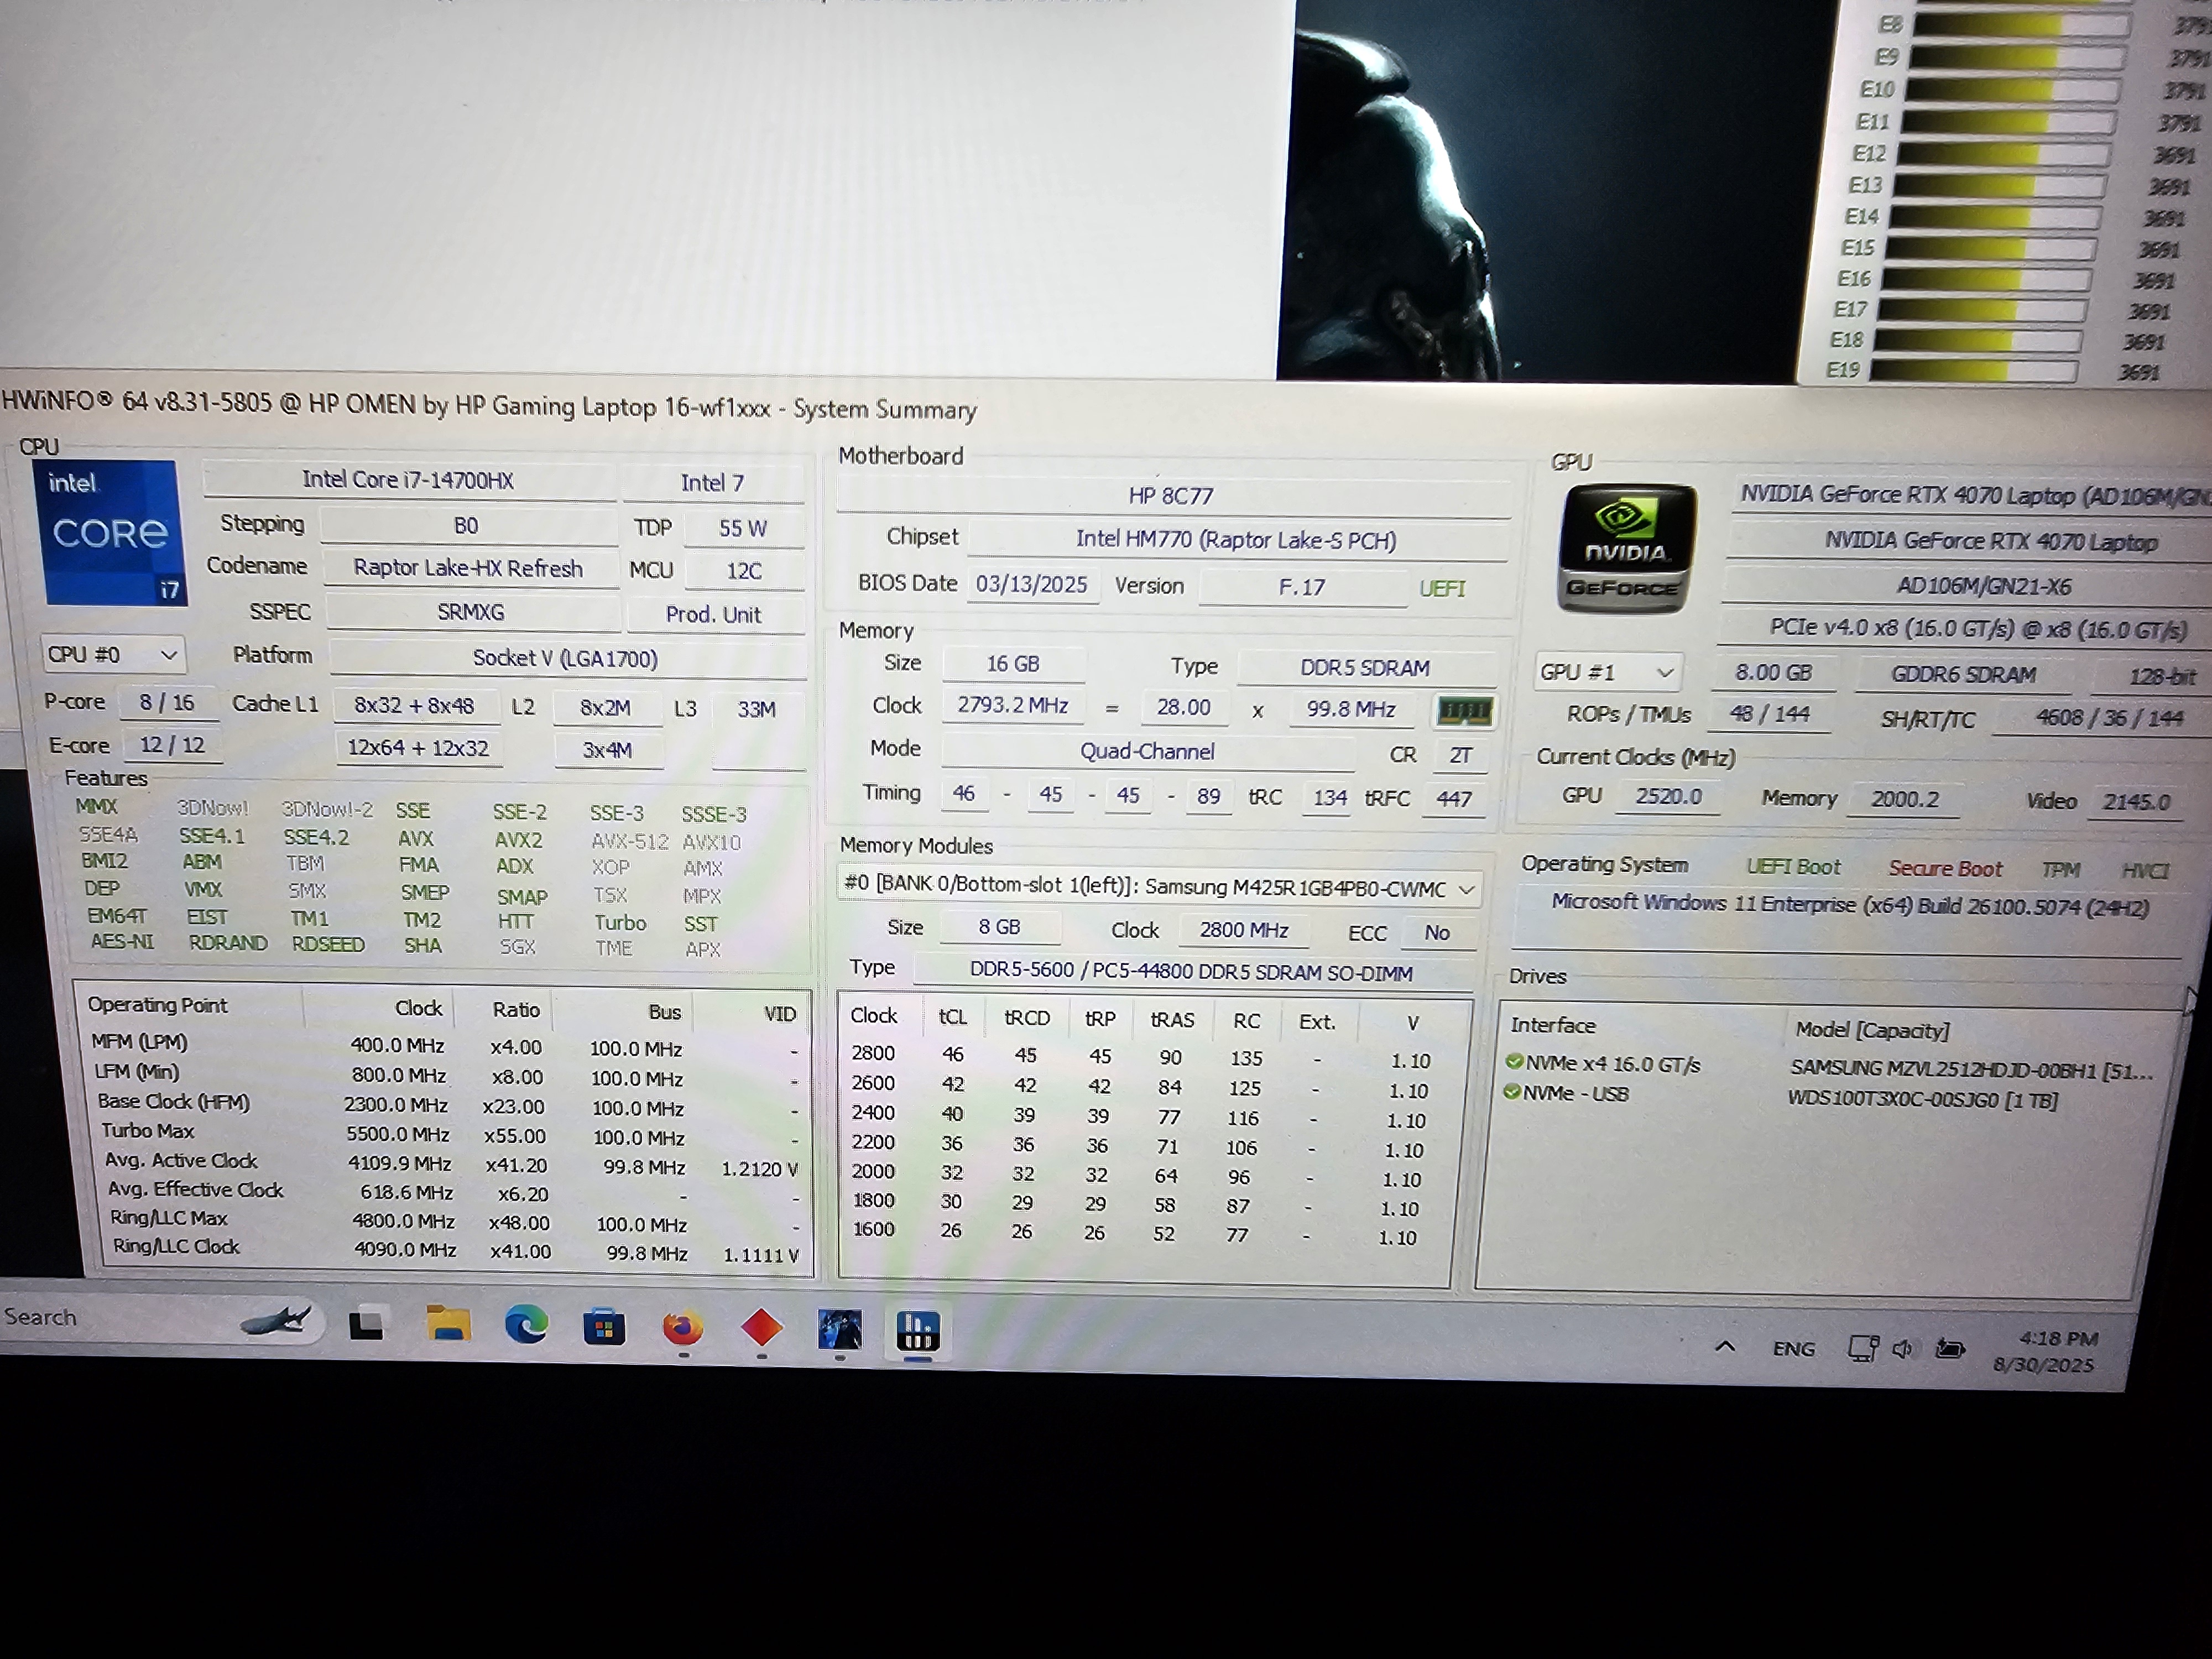
Task: Click the battery tray icon
Action: tap(1950, 1348)
